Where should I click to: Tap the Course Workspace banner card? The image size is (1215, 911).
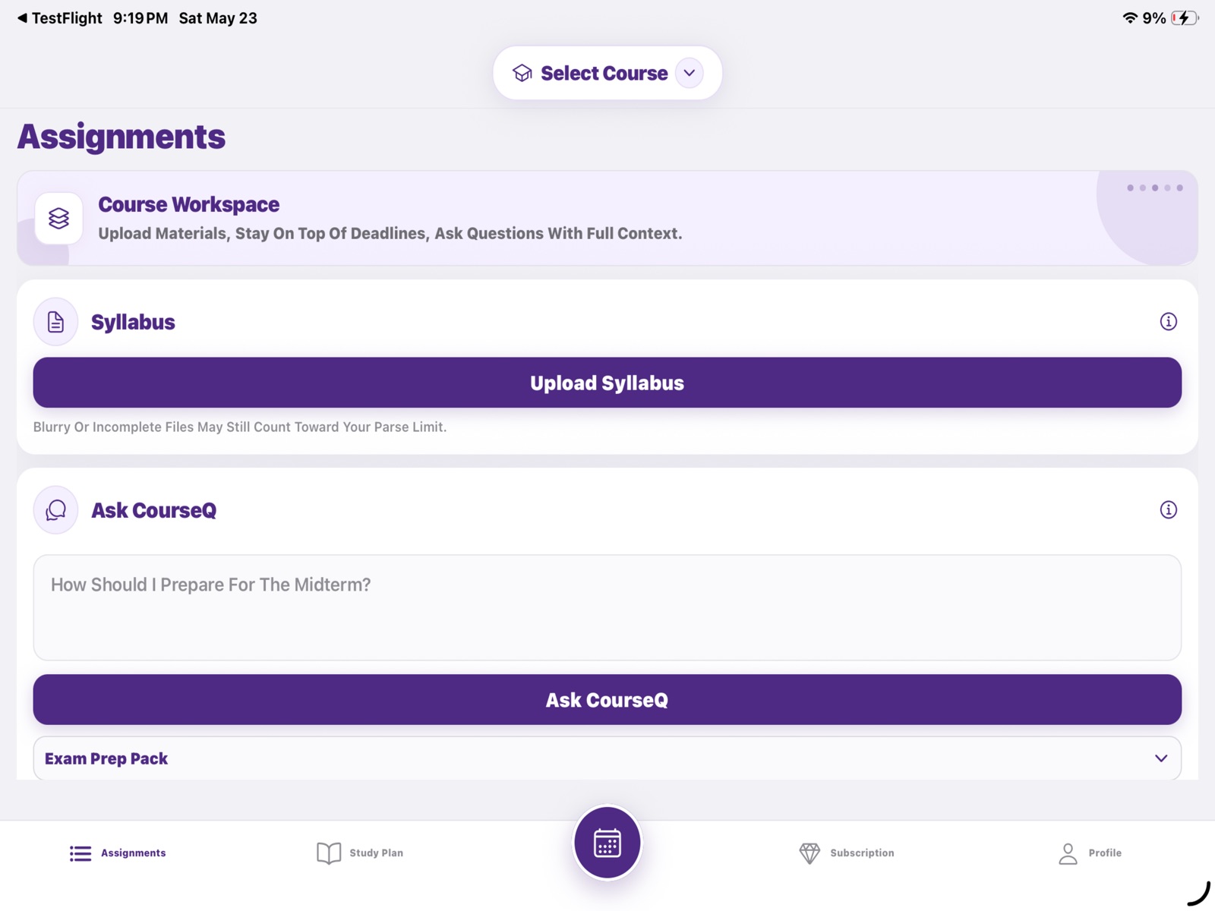tap(607, 219)
